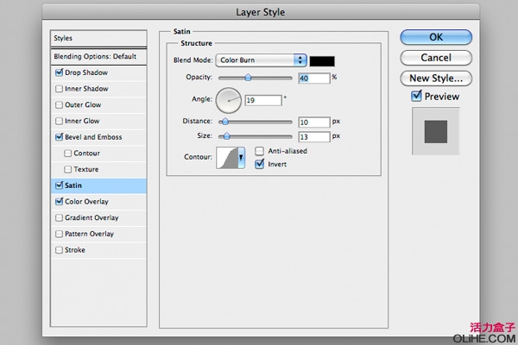Click the black satin color swatch
The width and height of the screenshot is (518, 345).
point(322,61)
